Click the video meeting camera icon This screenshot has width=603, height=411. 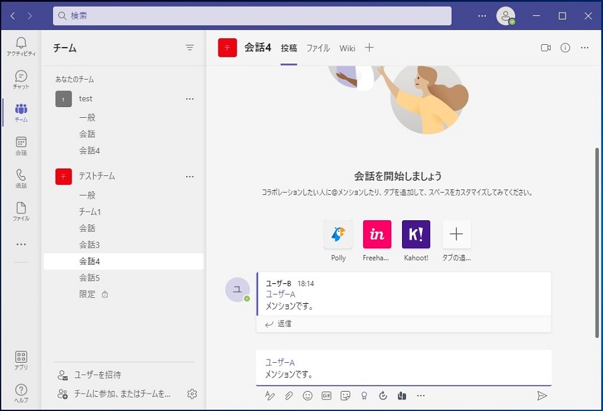click(x=545, y=48)
